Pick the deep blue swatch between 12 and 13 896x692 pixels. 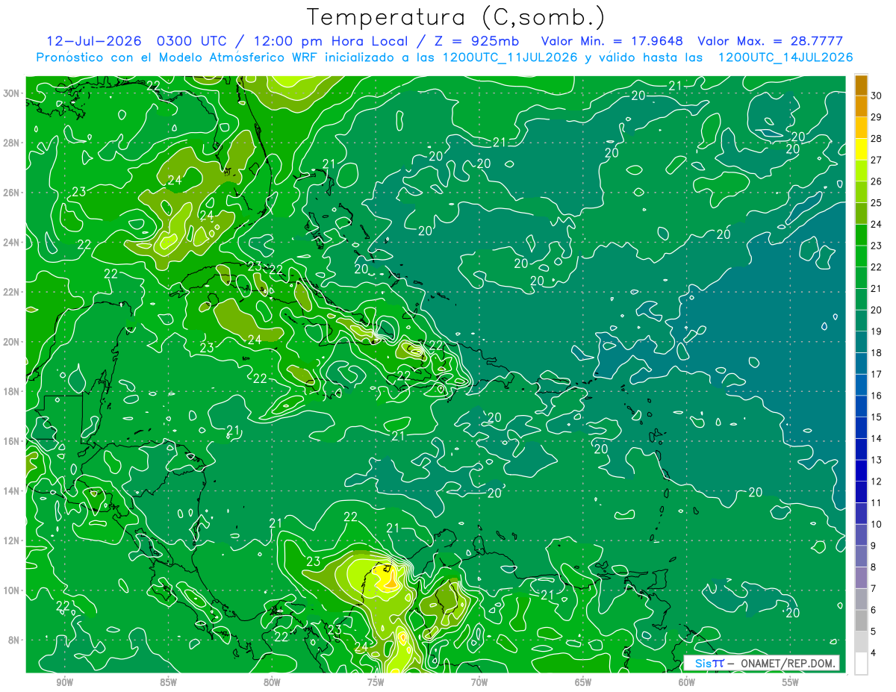(x=861, y=470)
